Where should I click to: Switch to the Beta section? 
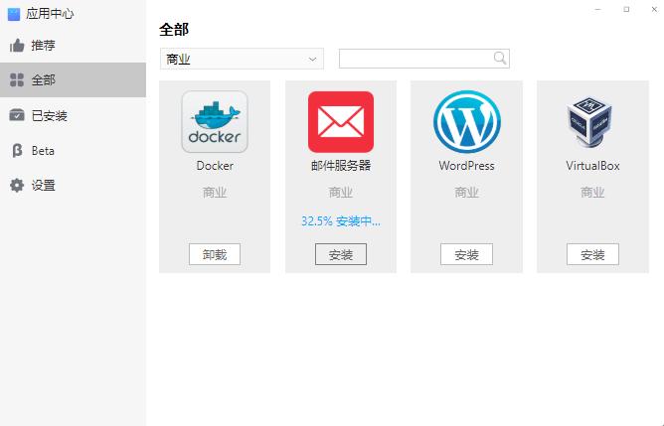(x=73, y=150)
